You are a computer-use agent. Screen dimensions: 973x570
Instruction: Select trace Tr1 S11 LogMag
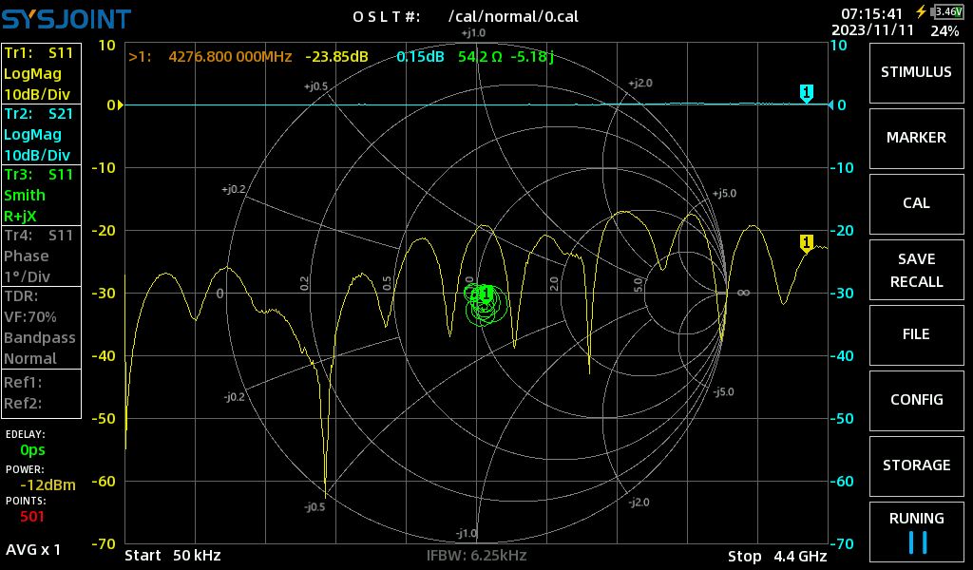pos(41,73)
